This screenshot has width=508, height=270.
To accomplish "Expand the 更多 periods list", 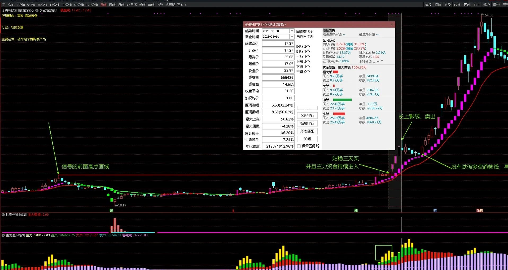I will [x=182, y=5].
